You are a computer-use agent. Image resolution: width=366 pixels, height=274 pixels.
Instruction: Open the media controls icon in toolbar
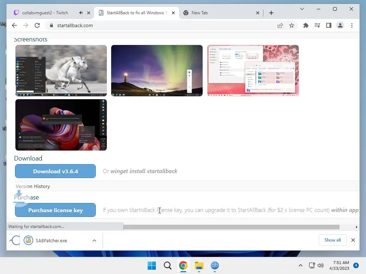click(x=317, y=25)
